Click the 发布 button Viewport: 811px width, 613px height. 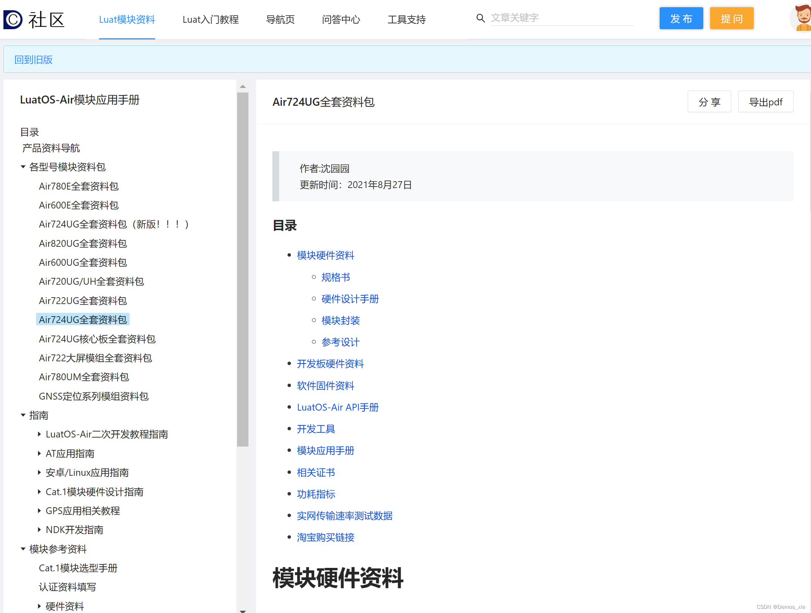point(681,18)
